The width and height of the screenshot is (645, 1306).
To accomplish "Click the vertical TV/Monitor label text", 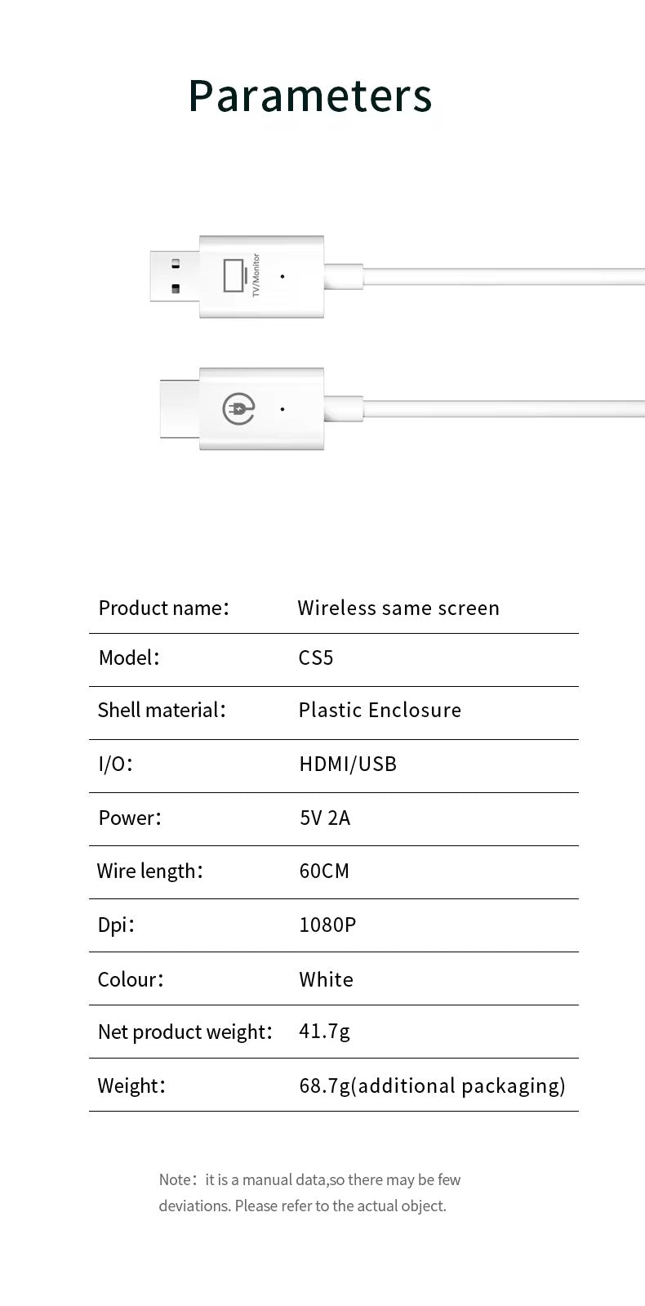I will 256,275.
